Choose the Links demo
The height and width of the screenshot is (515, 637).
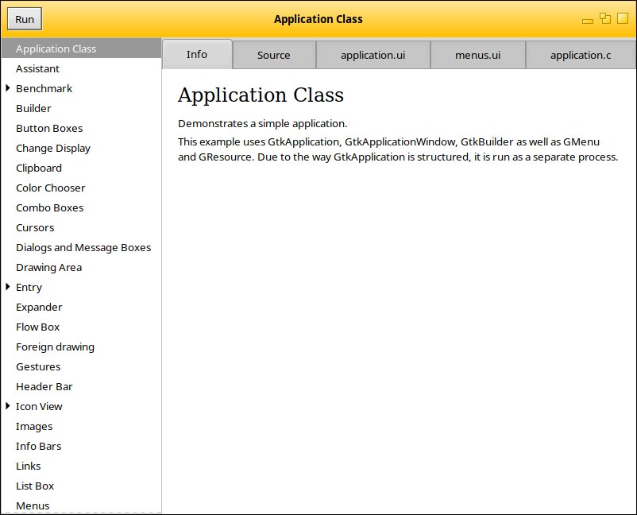(x=81, y=467)
